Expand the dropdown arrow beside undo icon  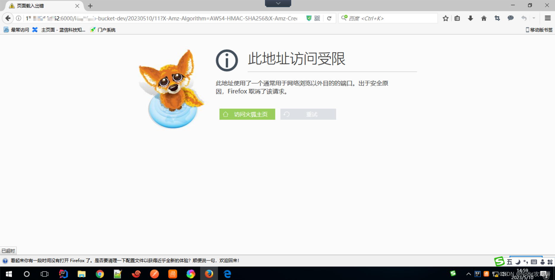click(534, 18)
